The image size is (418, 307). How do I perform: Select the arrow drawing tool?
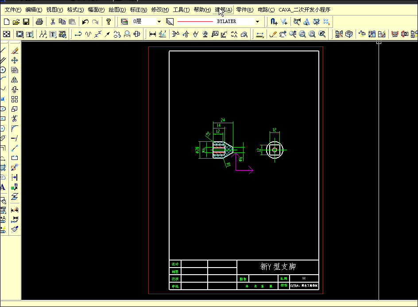click(x=108, y=34)
